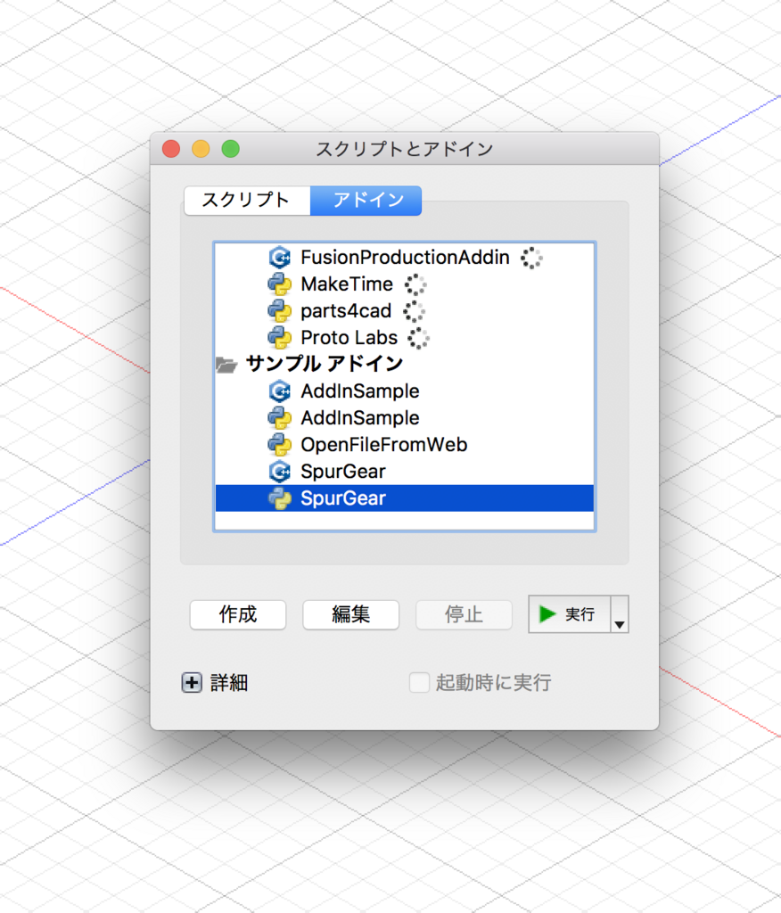Click the Python icon beside OpenFileFromWeb
The image size is (781, 913).
point(280,445)
